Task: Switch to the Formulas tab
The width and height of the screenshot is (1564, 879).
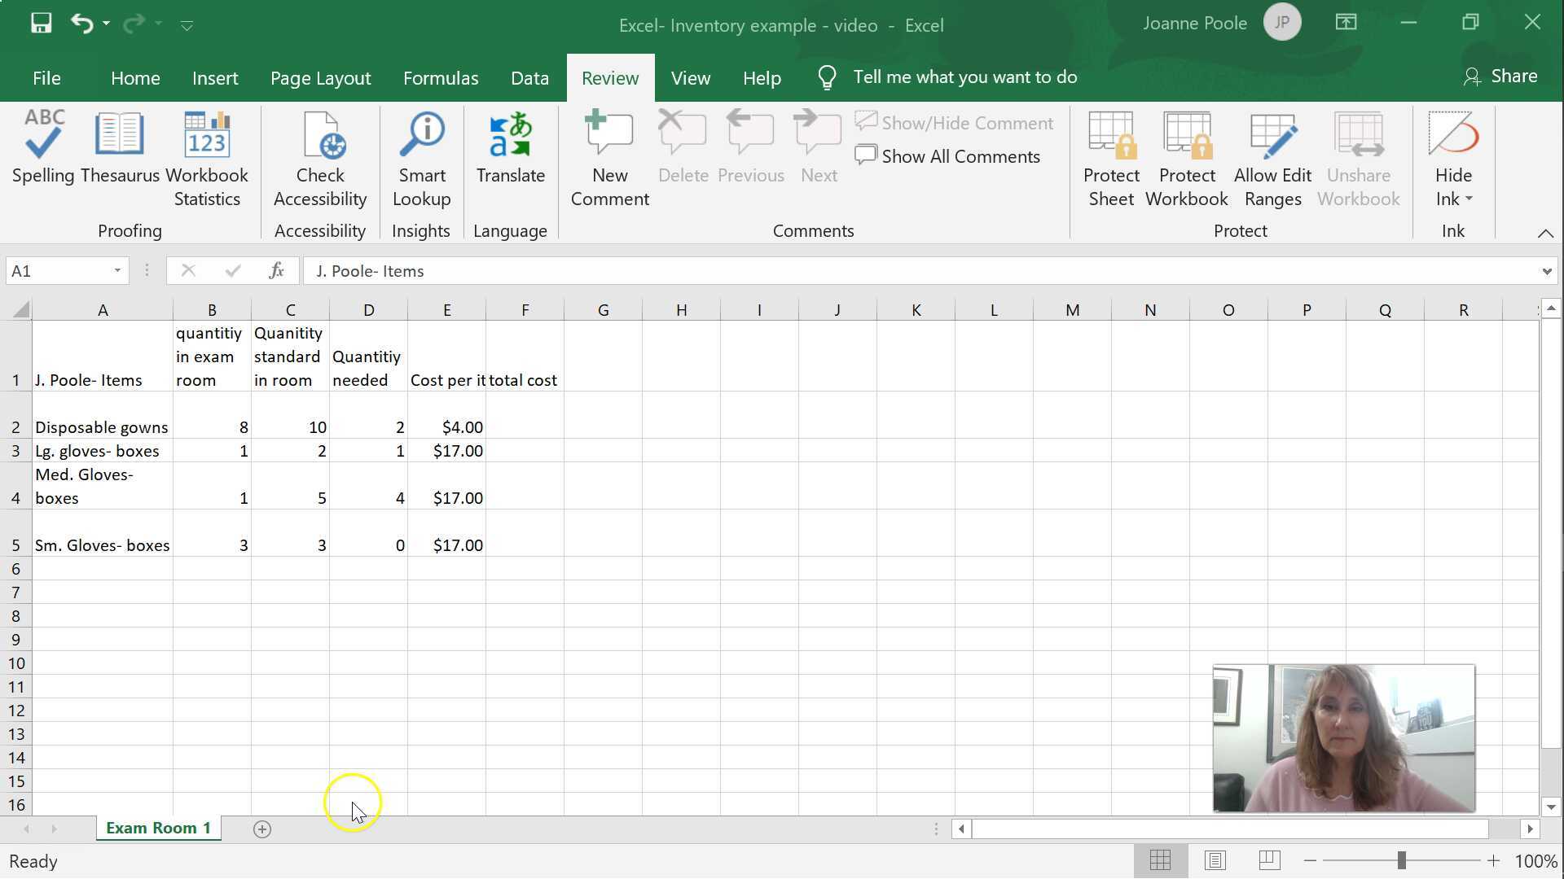Action: coord(440,77)
